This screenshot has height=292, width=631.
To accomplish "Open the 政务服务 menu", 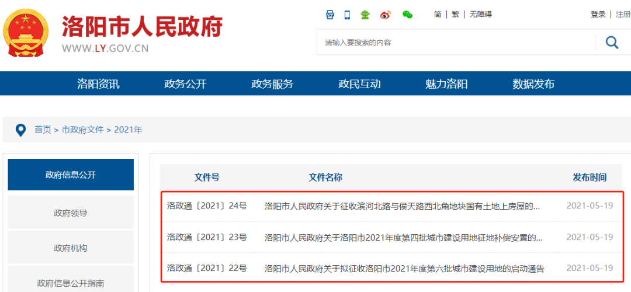I will point(272,84).
